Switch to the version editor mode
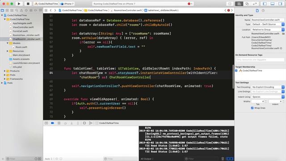This screenshot has width=286, height=161. [x=255, y=4]
